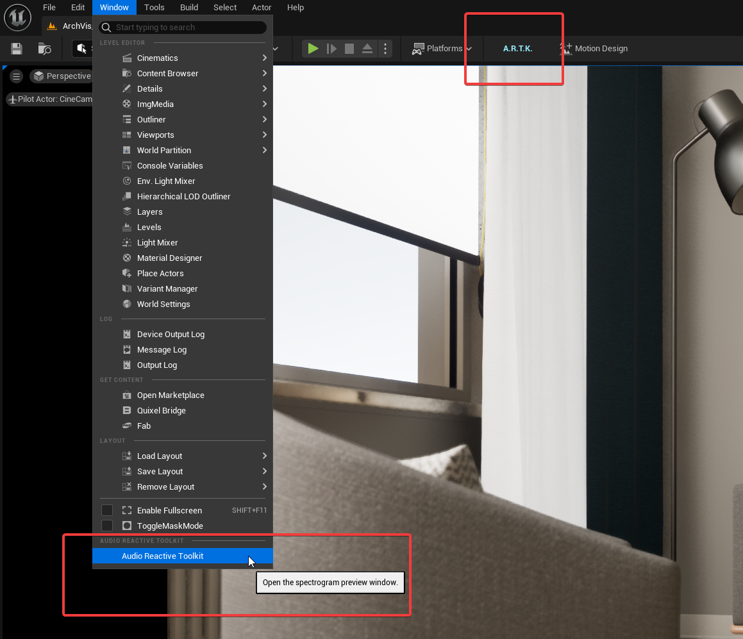The width and height of the screenshot is (743, 639).
Task: Click the Unreal Engine logo icon
Action: pos(17,17)
